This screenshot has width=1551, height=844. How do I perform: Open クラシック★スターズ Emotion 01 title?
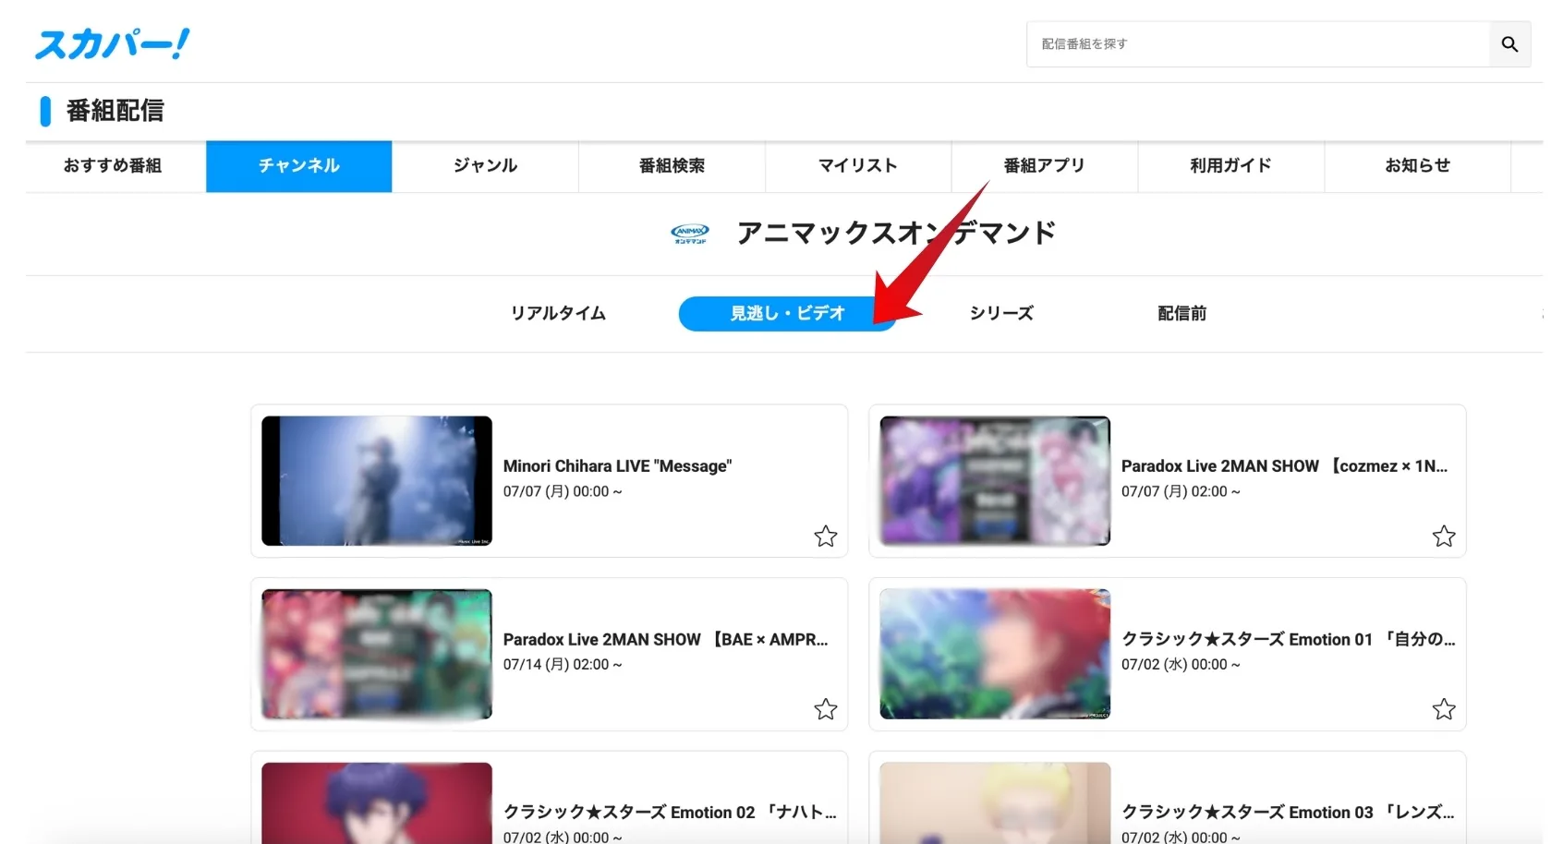[1289, 640]
